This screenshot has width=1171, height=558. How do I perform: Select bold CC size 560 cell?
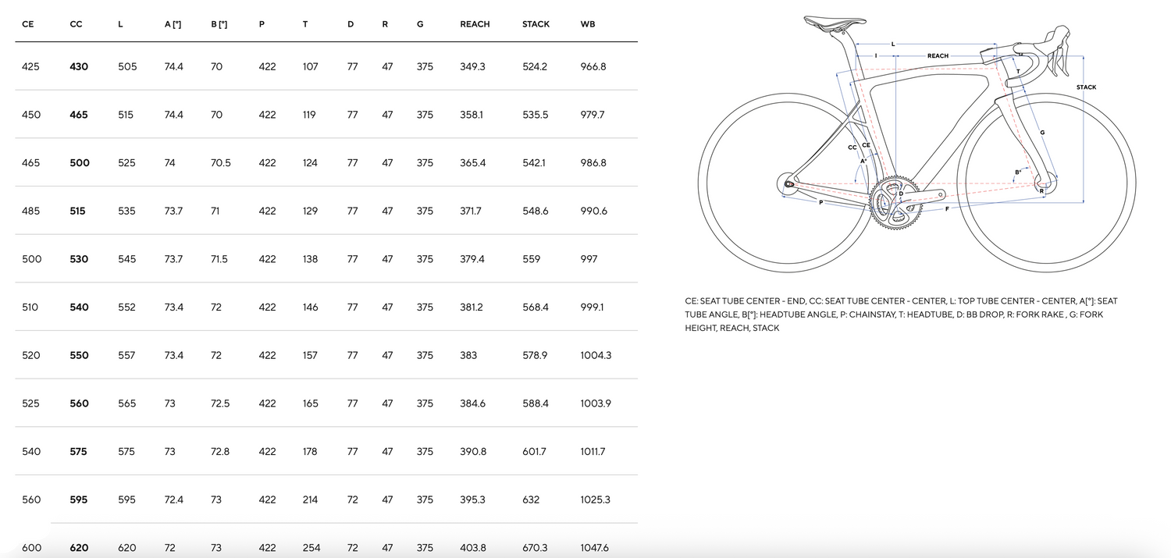coord(80,403)
